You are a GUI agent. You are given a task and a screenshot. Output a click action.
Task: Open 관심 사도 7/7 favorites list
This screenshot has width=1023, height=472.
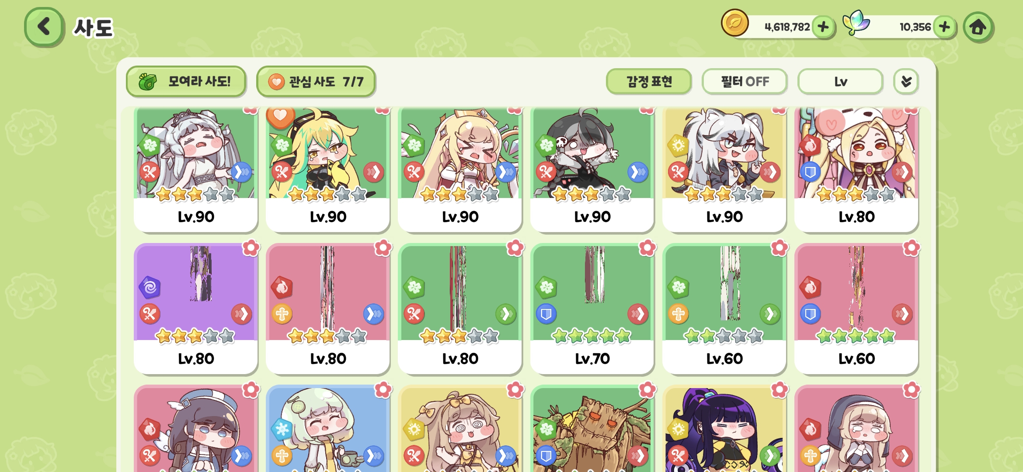[316, 81]
